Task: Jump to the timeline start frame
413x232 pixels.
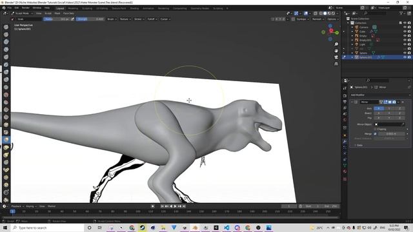Action: 162,206
